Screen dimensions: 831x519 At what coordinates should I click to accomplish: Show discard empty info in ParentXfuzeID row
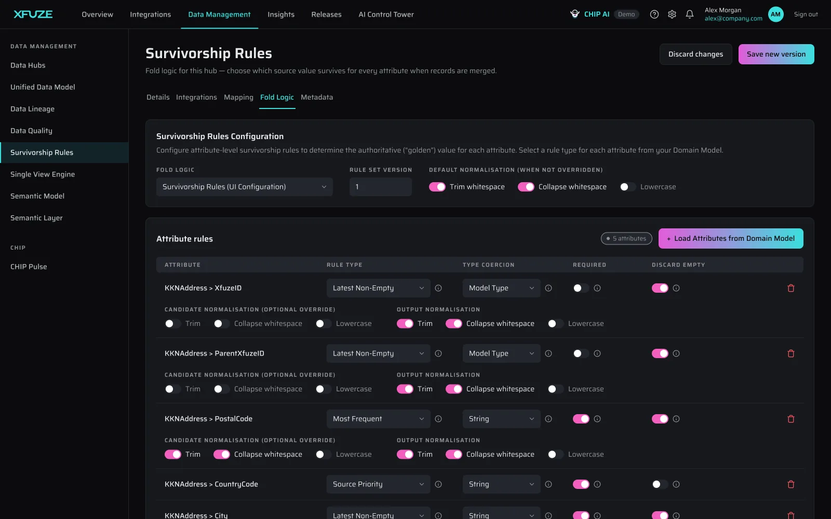point(676,353)
